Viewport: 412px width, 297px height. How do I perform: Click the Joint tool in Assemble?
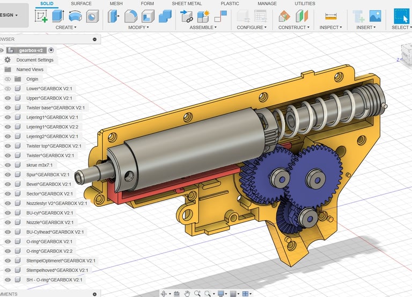point(187,16)
